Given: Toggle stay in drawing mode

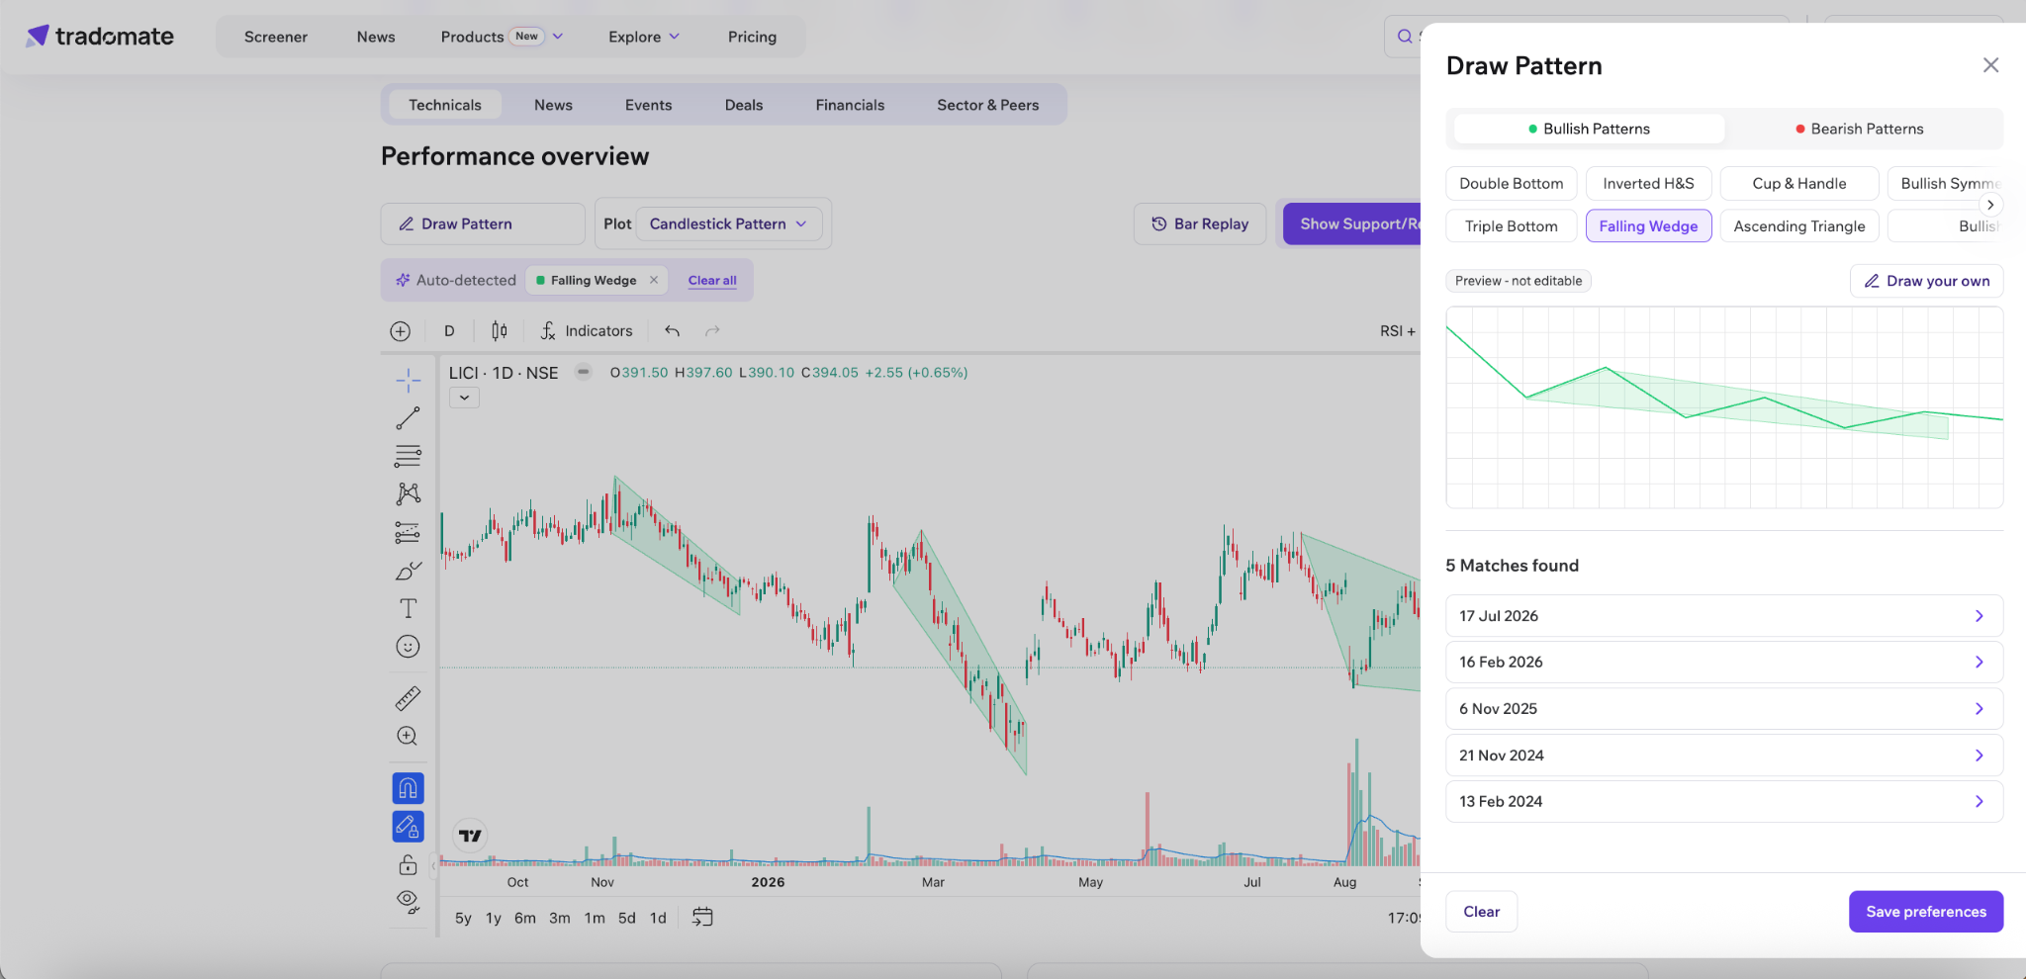Looking at the screenshot, I should pyautogui.click(x=408, y=827).
